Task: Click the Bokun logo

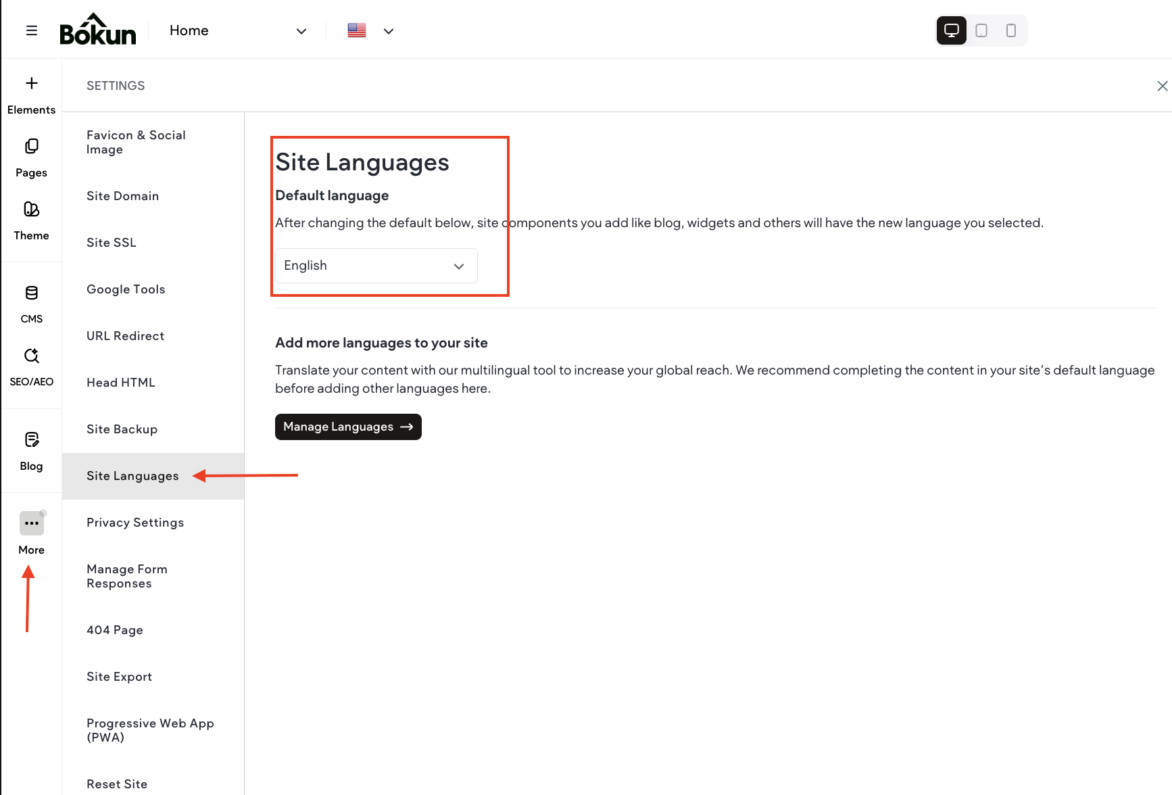Action: 98,29
